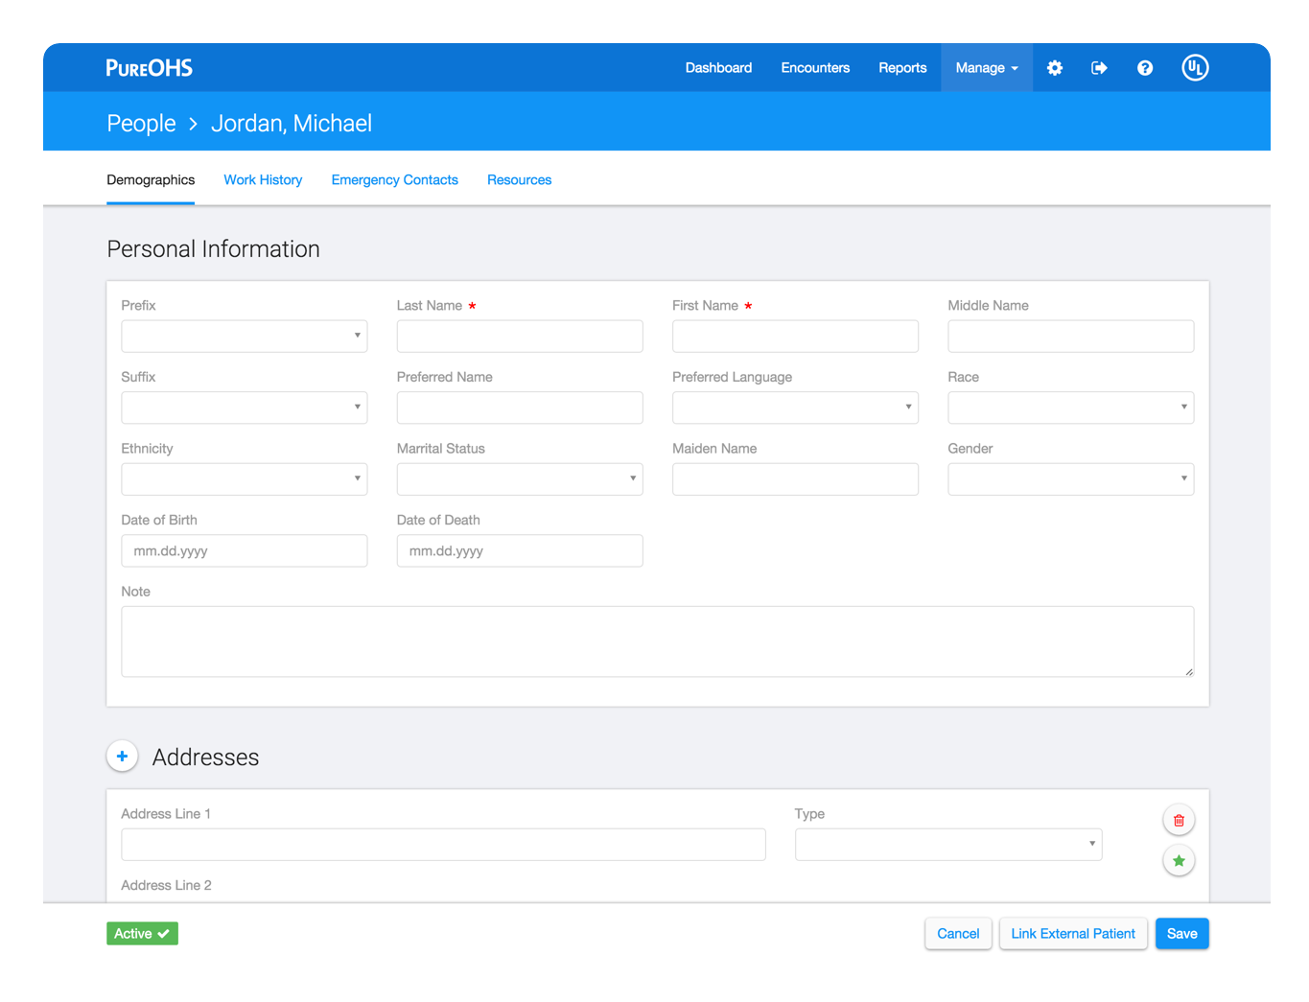The image size is (1309, 1002).
Task: Click into Address Line 1 field
Action: 443,845
